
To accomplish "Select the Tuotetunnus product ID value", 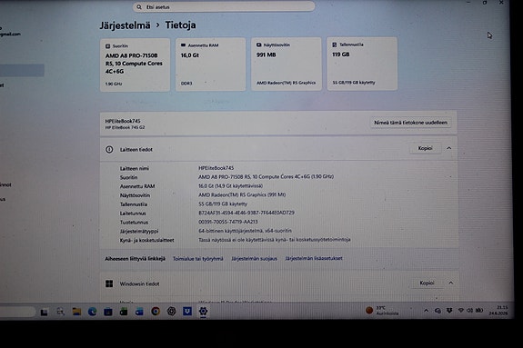I will (x=228, y=222).
